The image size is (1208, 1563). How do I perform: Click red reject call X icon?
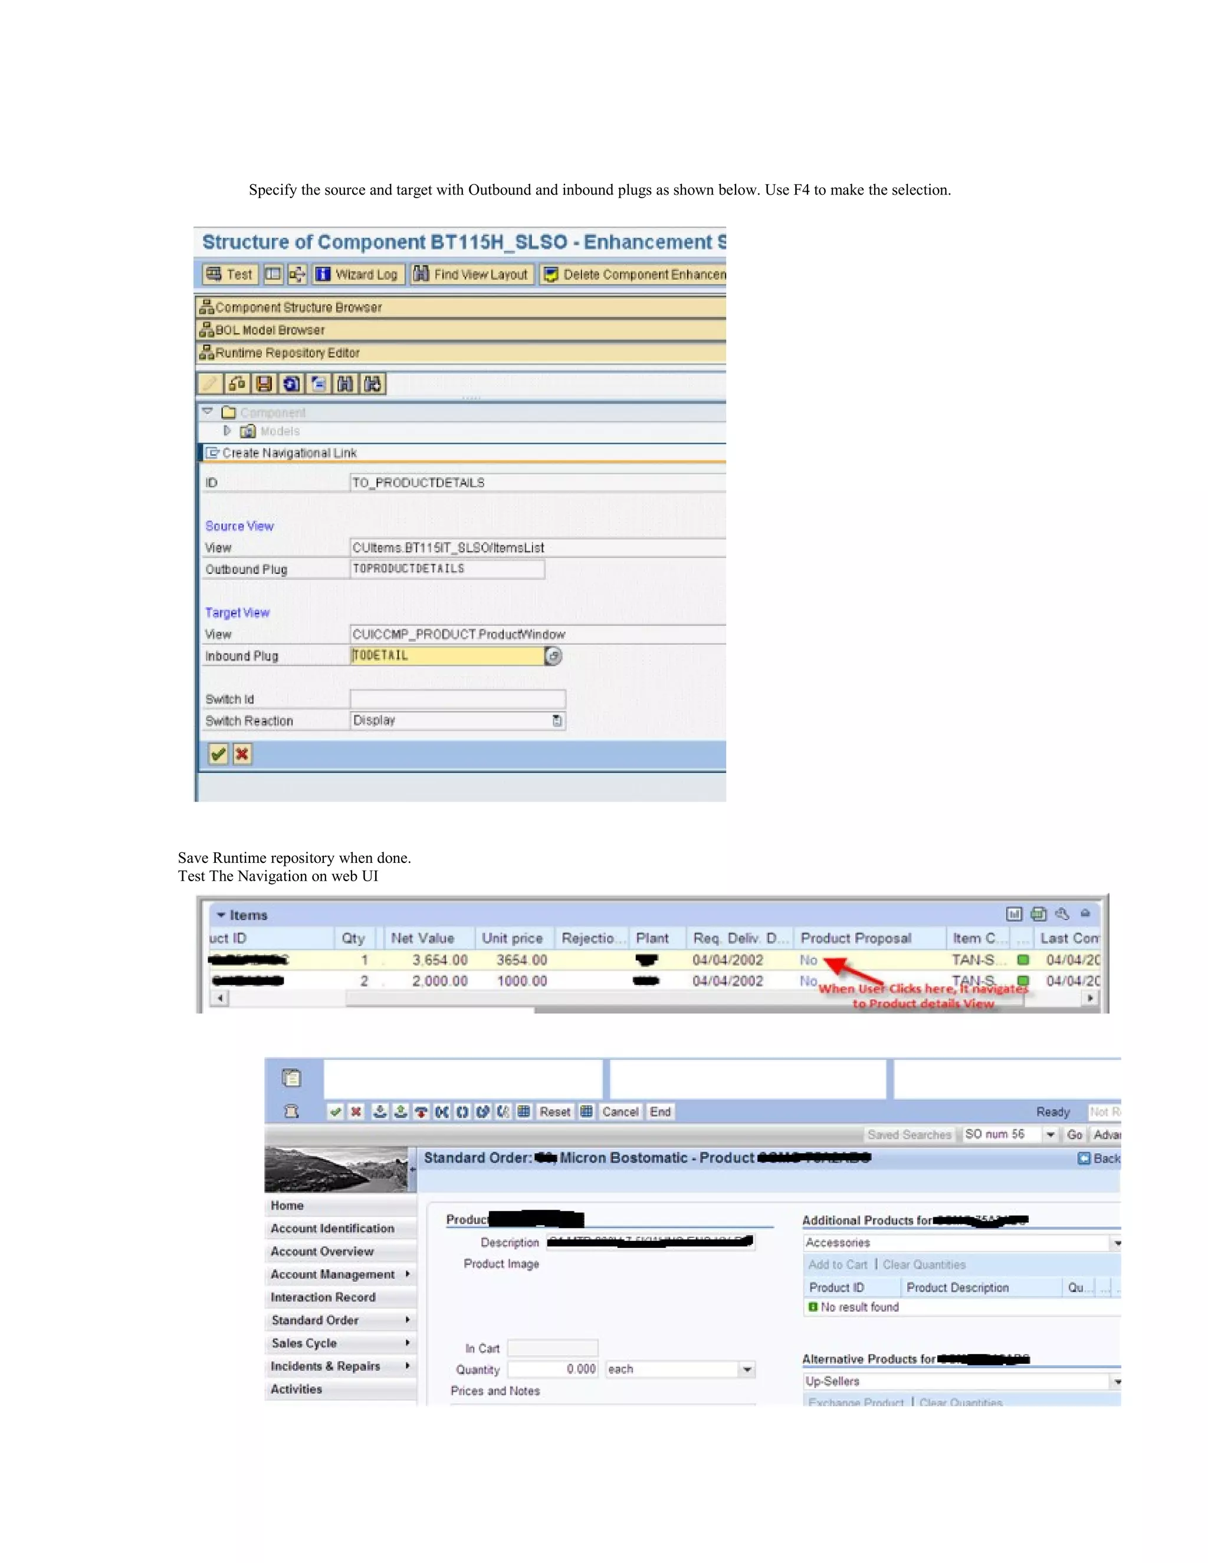[x=356, y=1111]
